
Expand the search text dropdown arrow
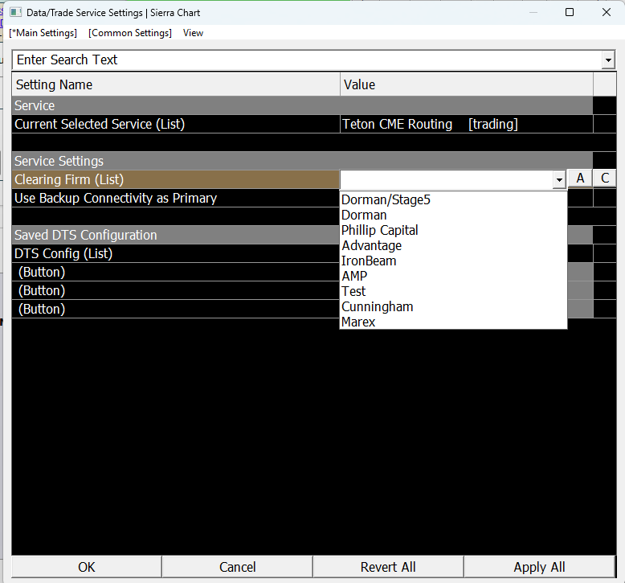coord(608,60)
